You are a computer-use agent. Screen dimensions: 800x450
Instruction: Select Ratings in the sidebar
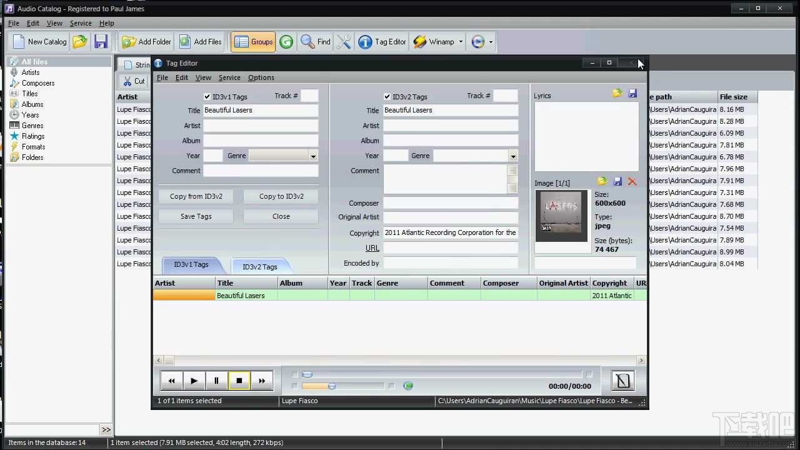33,136
